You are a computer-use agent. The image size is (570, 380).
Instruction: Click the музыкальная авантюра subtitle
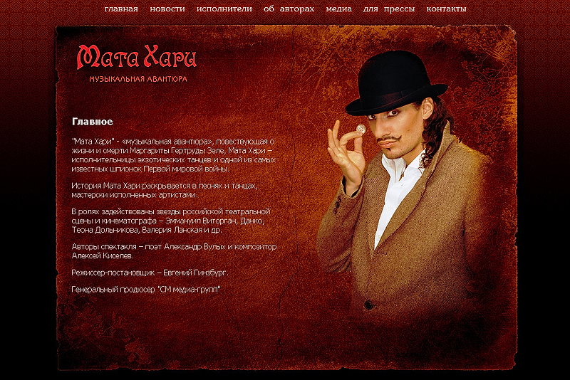click(x=138, y=79)
